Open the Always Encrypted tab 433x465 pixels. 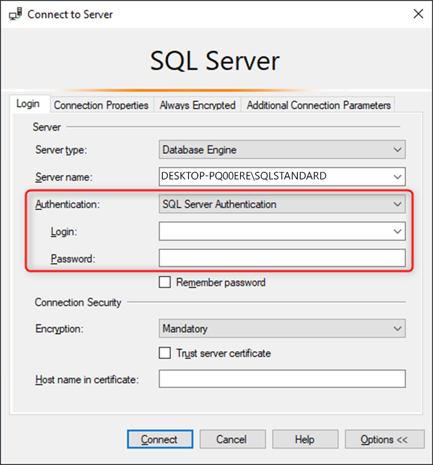click(197, 105)
